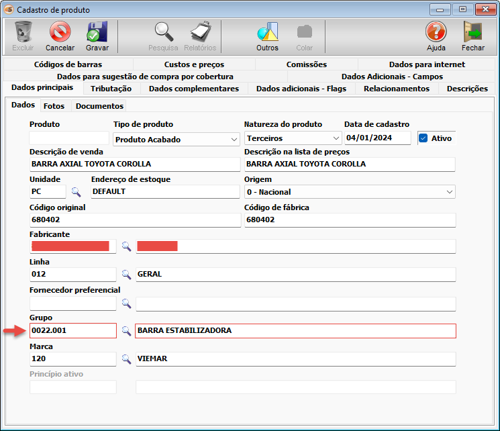
Task: Click the Descrição de venda text field
Action: point(134,164)
